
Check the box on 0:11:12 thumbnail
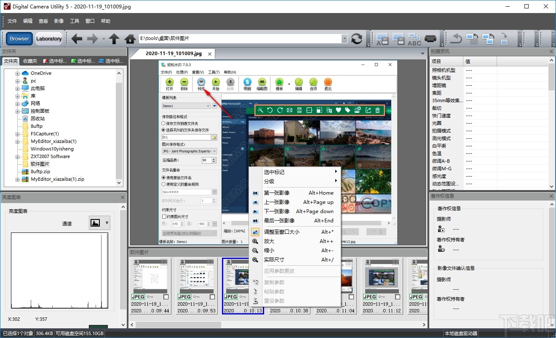coord(398,297)
